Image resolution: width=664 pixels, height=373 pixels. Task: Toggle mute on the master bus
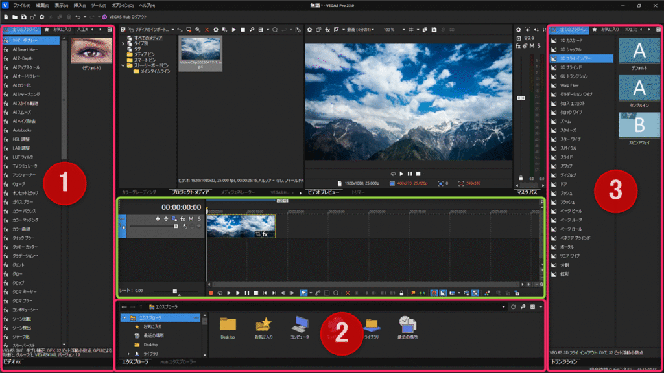click(532, 46)
